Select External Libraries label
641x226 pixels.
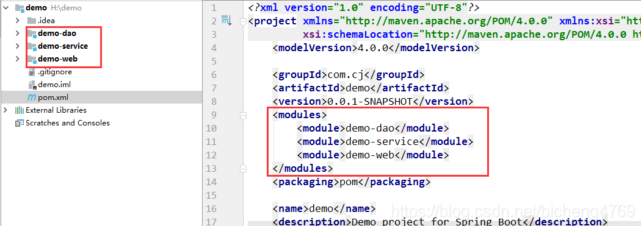[56, 110]
